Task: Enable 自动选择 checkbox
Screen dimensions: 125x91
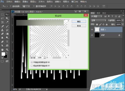Action: coord(10,6)
